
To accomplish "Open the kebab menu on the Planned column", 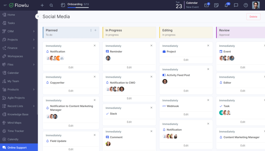I will pos(91,30).
